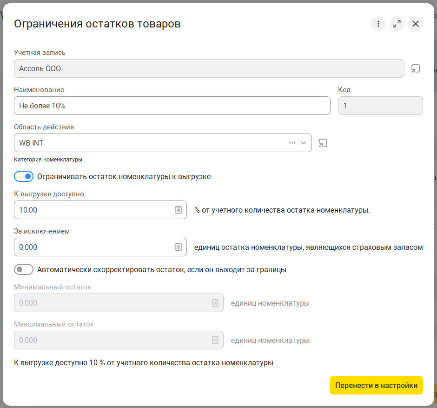437x408 pixels.
Task: Click the summary text К выгрузке доступно 10 %
Action: tap(144, 363)
